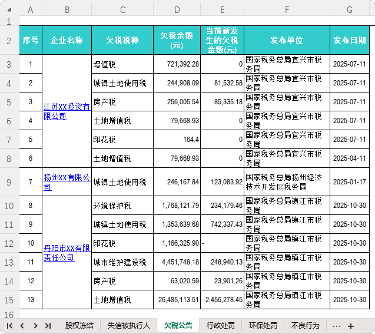Select column C header
Image resolution: width=375 pixels, height=334 pixels.
122,10
